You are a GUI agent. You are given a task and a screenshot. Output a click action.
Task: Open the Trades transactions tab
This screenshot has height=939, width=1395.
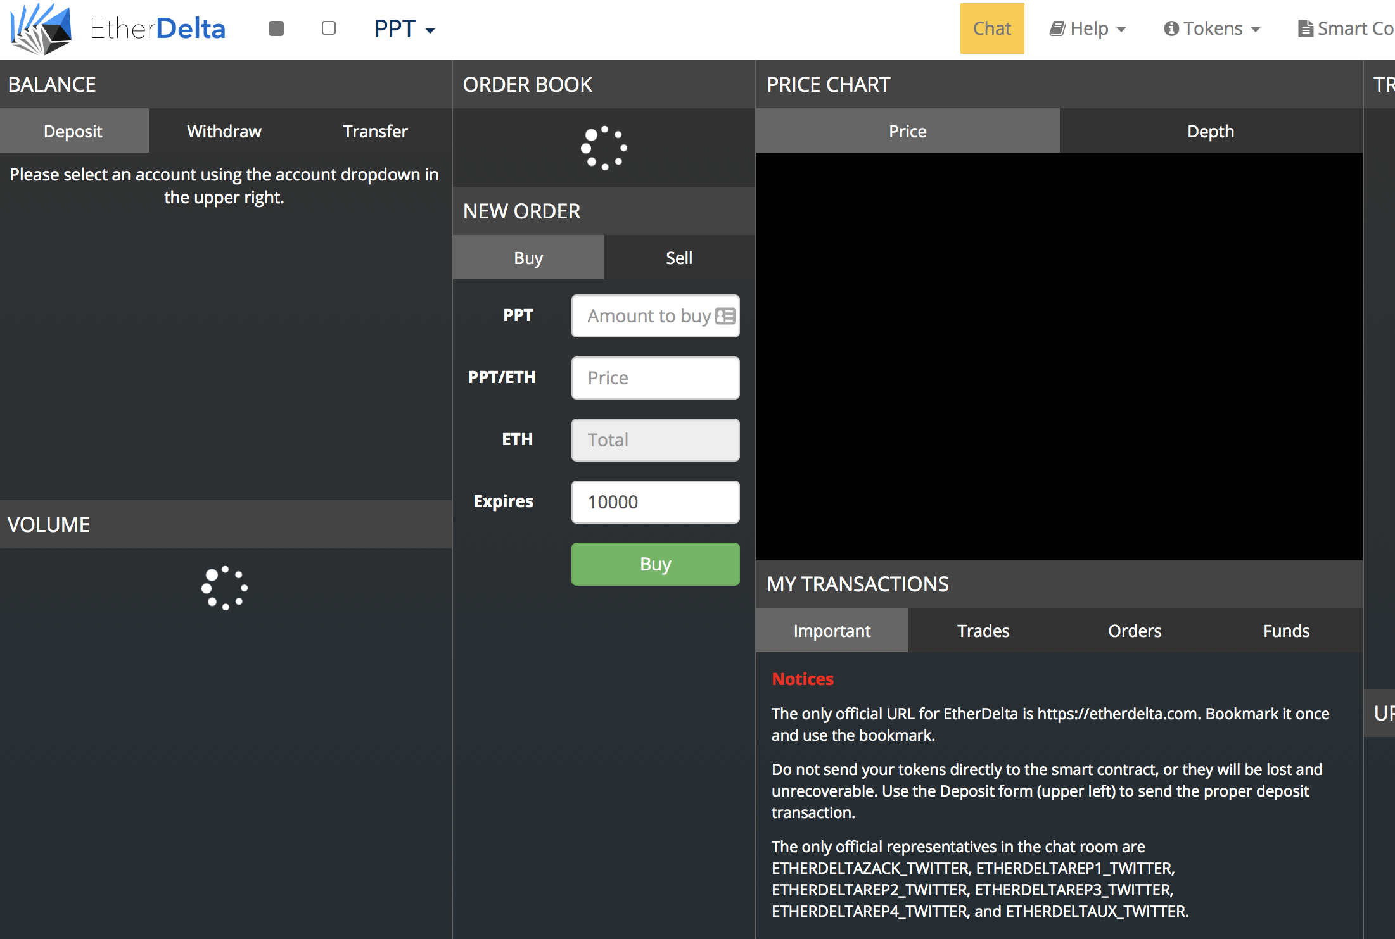coord(983,631)
